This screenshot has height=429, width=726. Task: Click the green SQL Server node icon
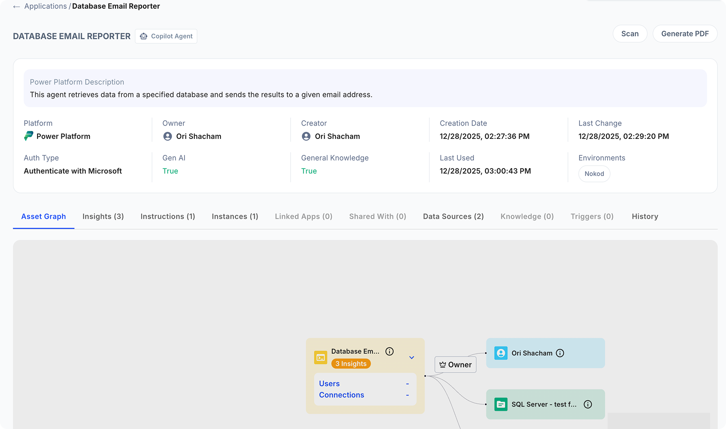point(501,404)
